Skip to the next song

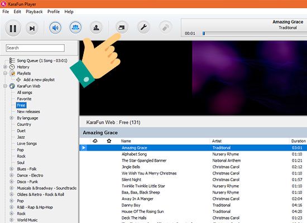[32, 28]
